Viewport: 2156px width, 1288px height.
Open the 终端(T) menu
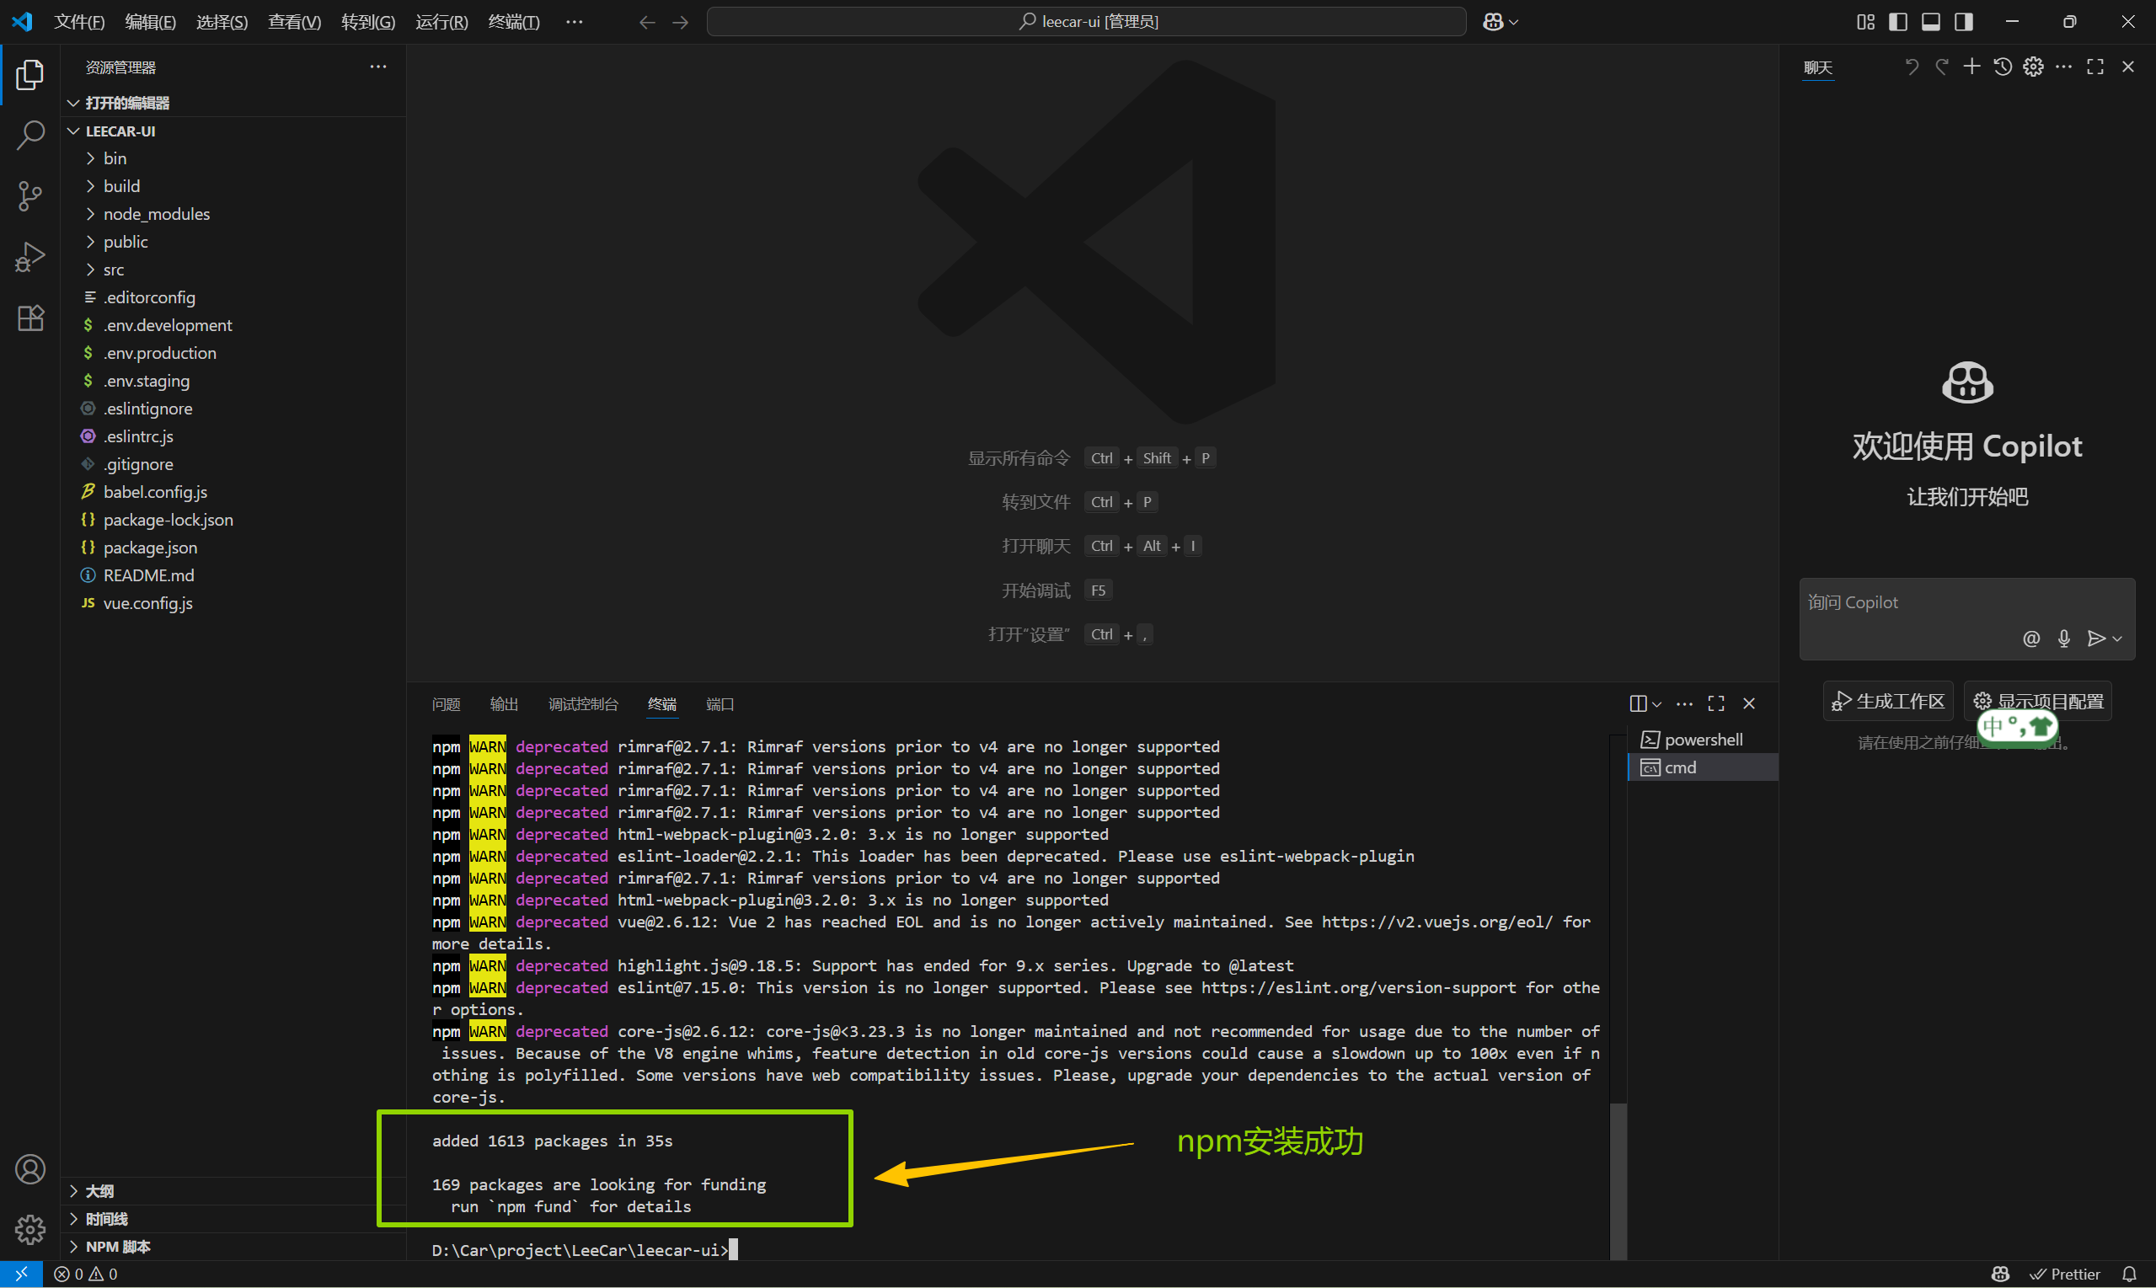point(513,22)
